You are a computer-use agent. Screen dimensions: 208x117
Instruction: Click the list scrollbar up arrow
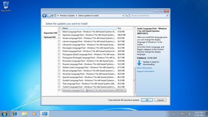(x=135, y=28)
